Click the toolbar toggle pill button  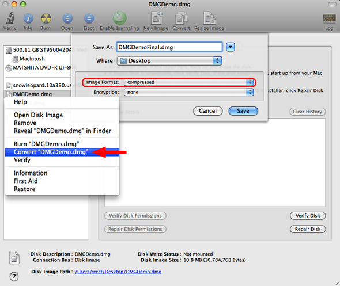[x=332, y=4]
